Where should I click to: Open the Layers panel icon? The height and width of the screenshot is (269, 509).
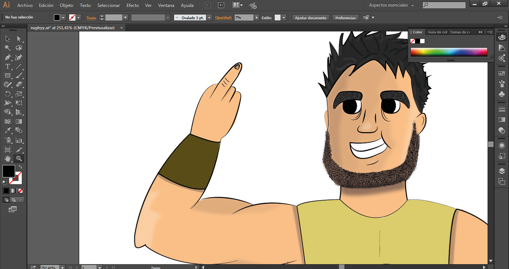click(502, 171)
